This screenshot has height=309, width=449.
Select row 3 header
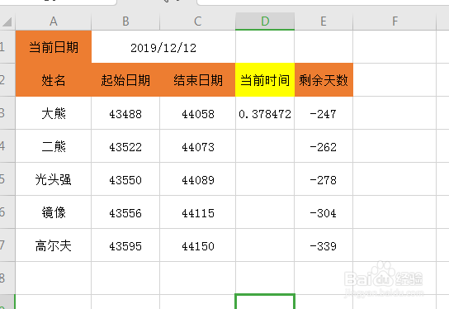tap(7, 113)
